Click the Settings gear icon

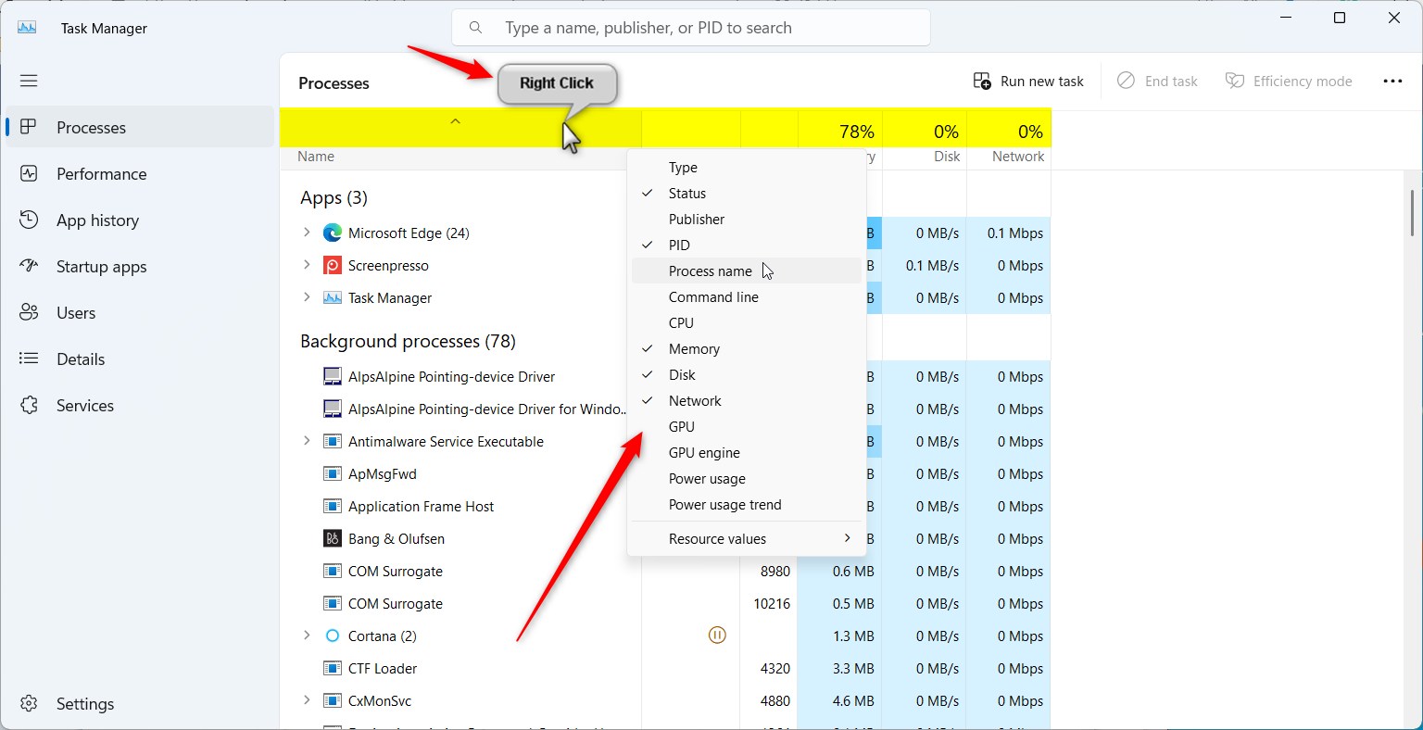pos(29,703)
